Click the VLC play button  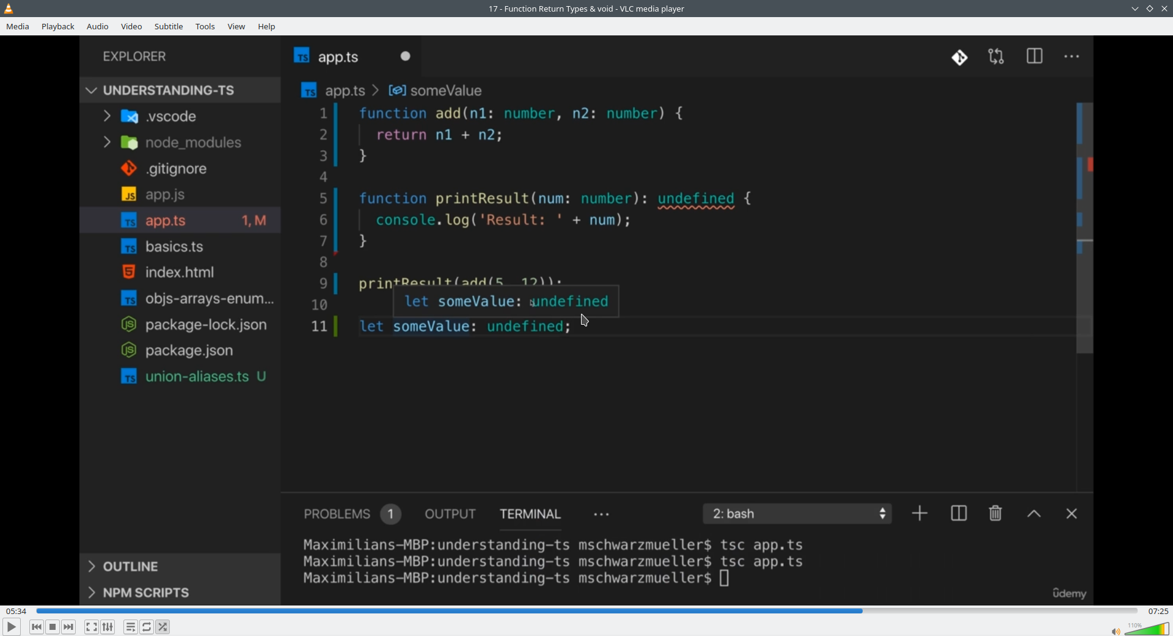[11, 627]
